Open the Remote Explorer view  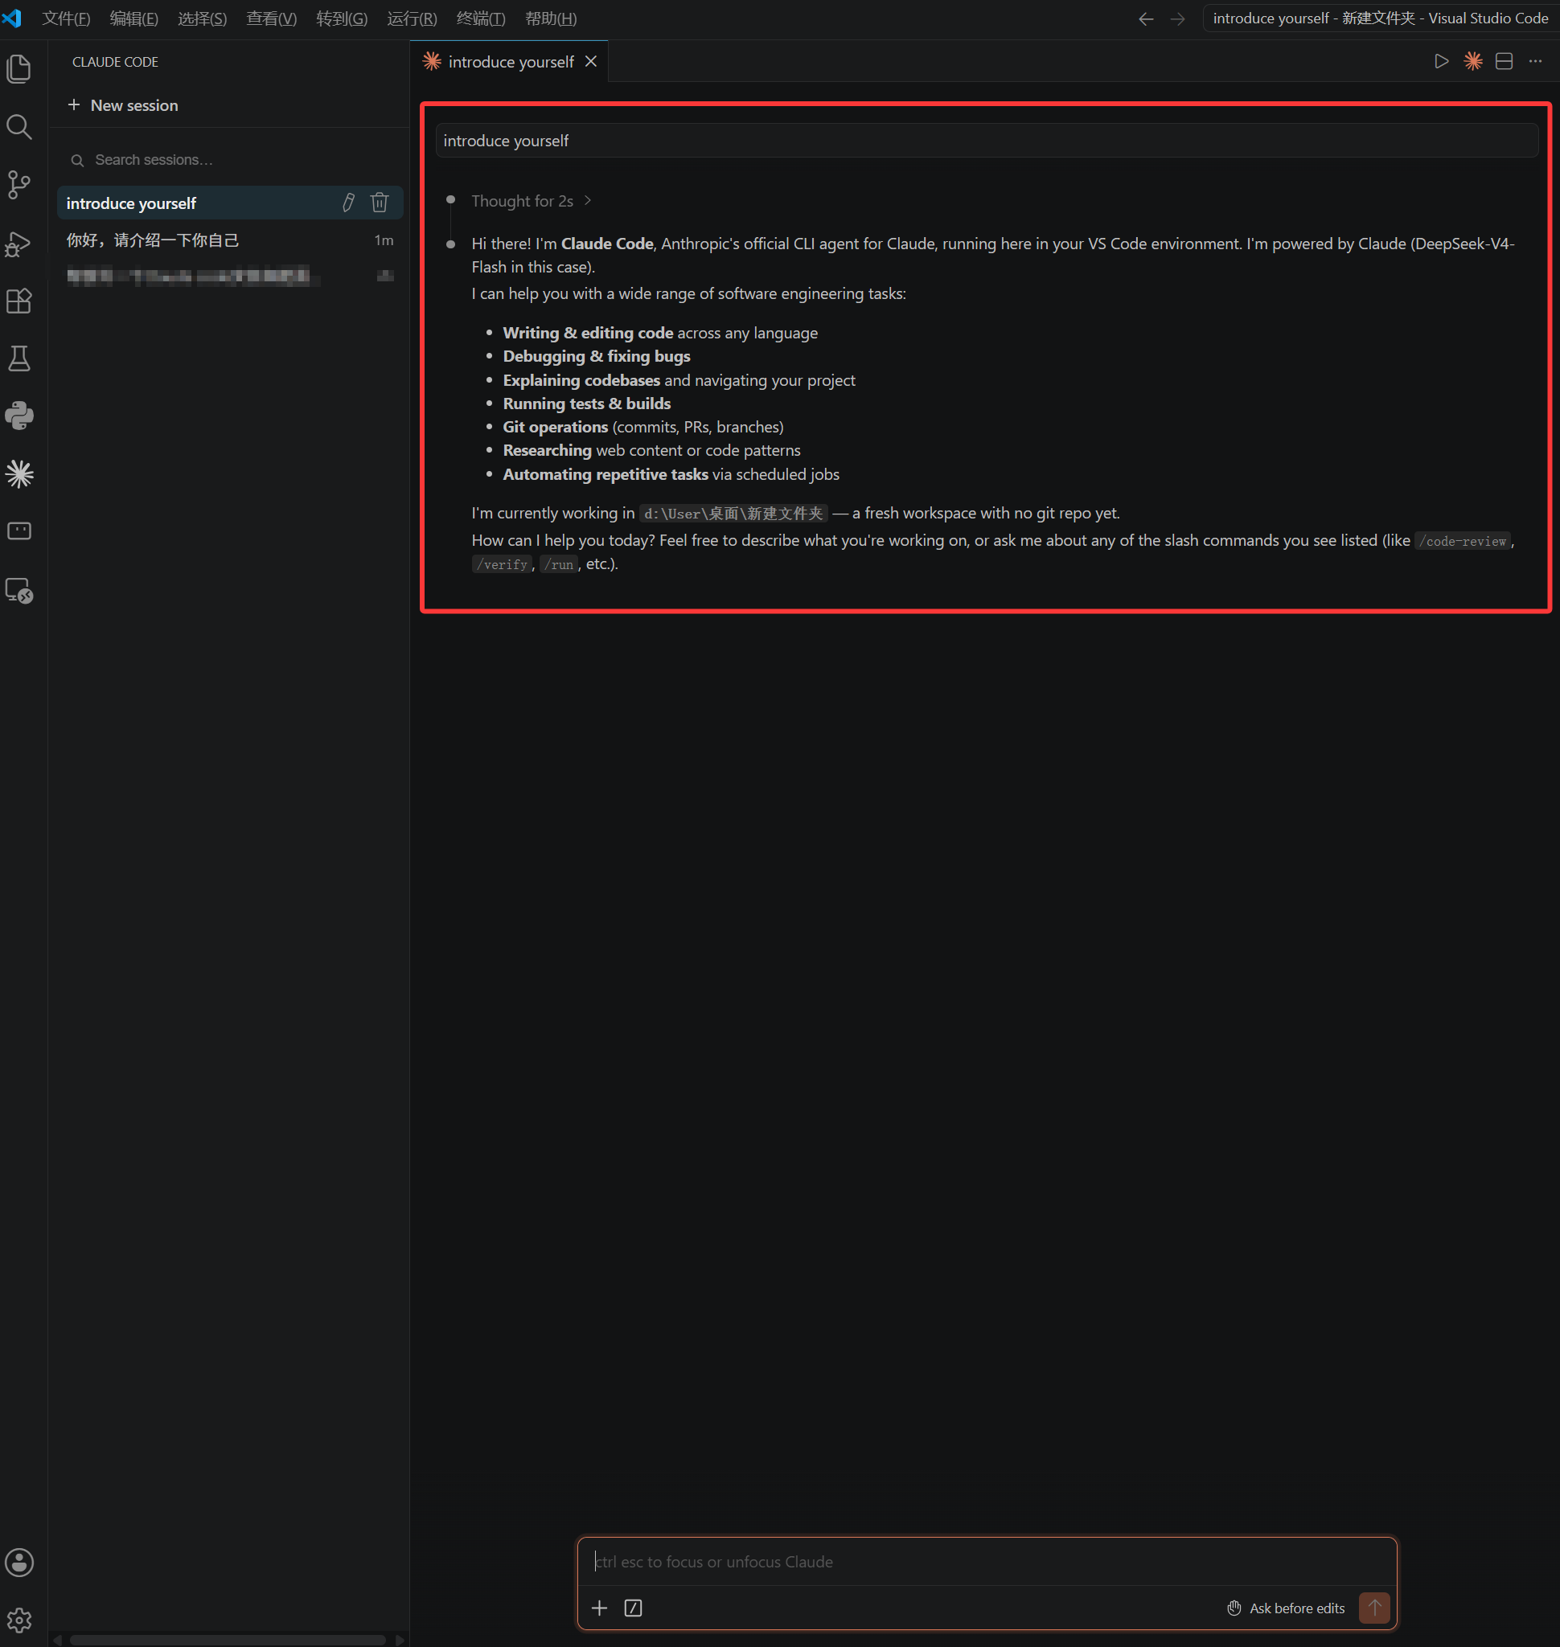pos(19,589)
